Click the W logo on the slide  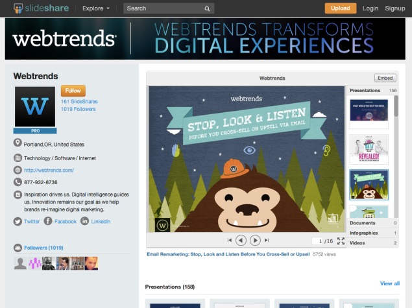tap(162, 225)
